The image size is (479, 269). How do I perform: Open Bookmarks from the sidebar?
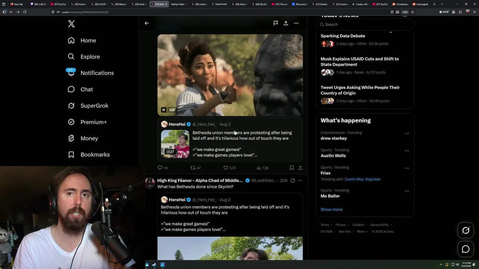pyautogui.click(x=89, y=155)
